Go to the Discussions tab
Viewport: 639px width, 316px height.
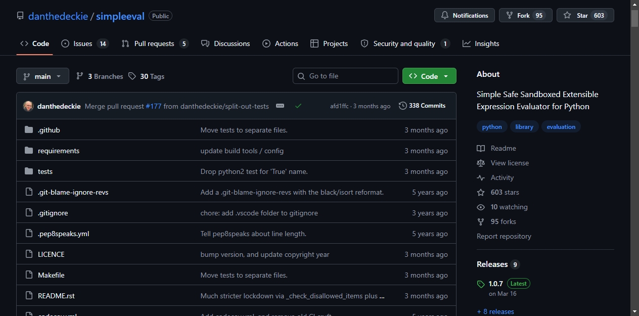click(225, 43)
